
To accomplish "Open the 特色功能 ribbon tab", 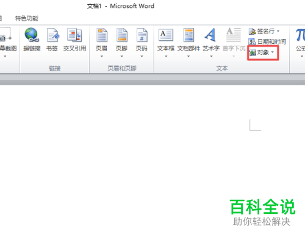I will [x=27, y=18].
